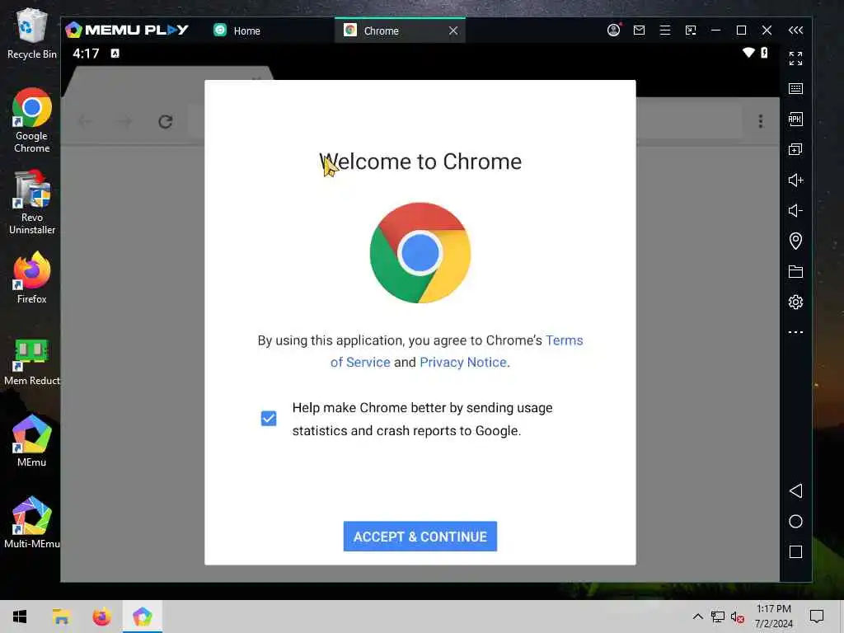The width and height of the screenshot is (844, 633).
Task: Select Firefox desktop shortcut
Action: [32, 279]
